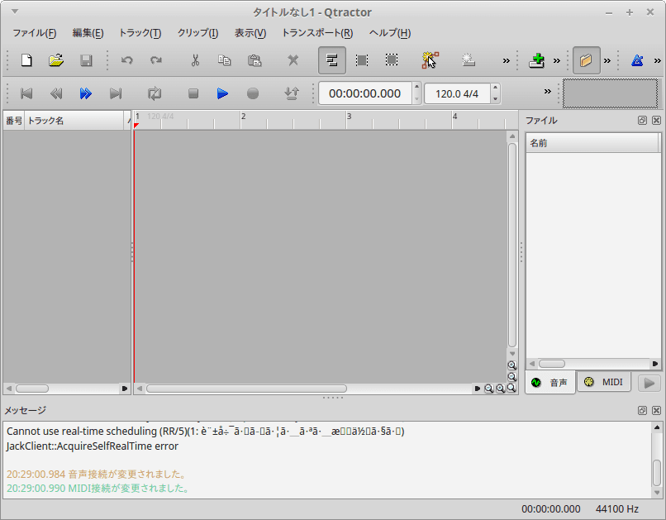Rewind the transport
The image size is (666, 520).
tap(56, 93)
